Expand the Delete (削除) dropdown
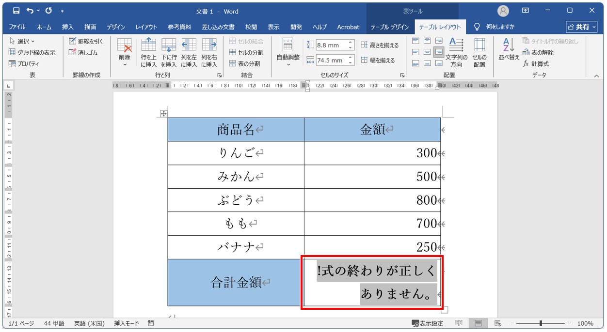 [x=125, y=64]
